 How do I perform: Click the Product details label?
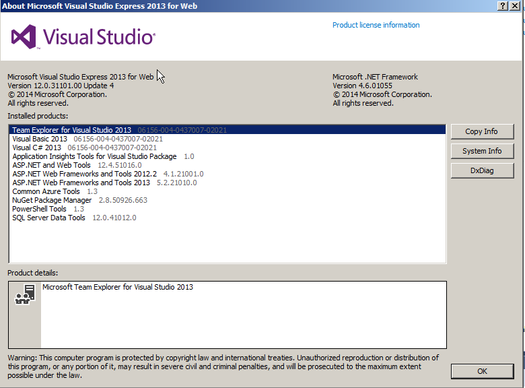33,273
